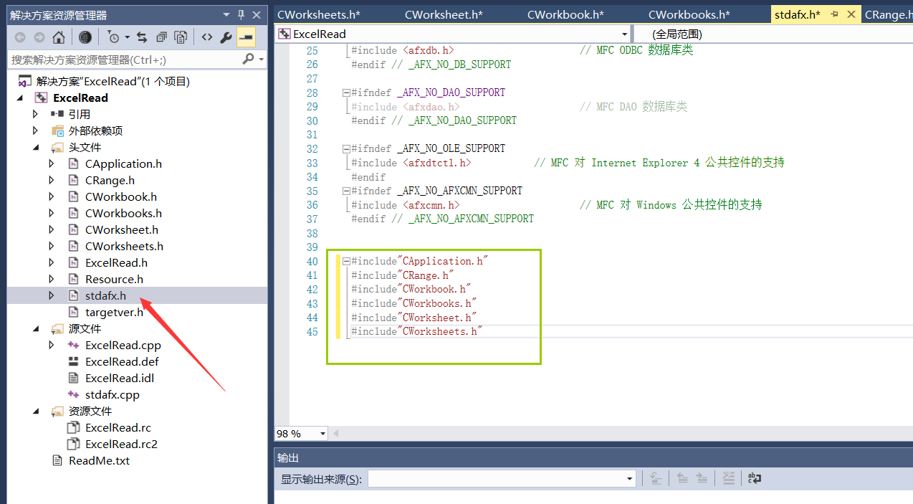Screen dimensions: 913x504
Task: Collapse the 头文件 headers folder
Action: (x=35, y=147)
